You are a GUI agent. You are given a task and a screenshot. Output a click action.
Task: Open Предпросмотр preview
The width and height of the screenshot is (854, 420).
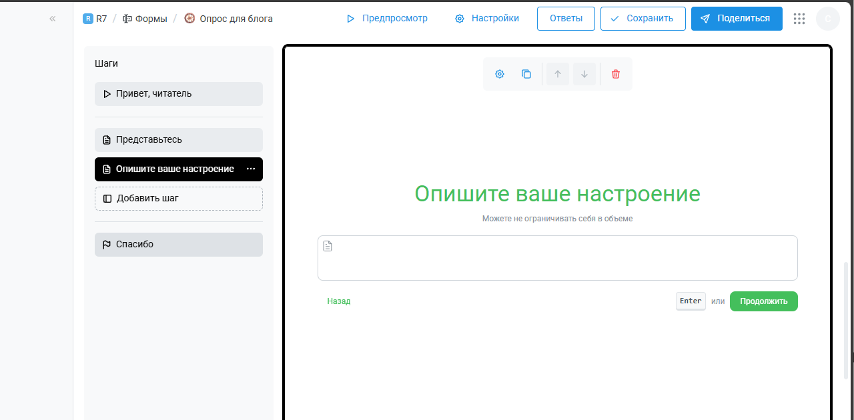387,19
